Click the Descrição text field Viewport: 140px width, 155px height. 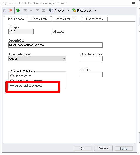[x=56, y=45]
